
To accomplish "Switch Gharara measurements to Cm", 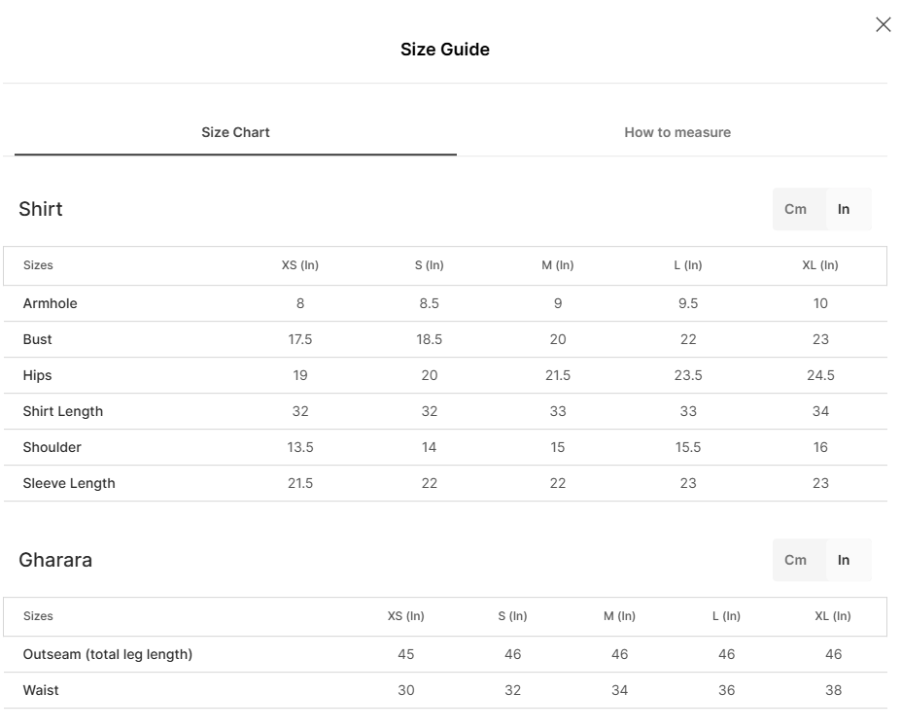I will tap(795, 560).
